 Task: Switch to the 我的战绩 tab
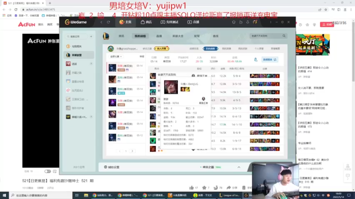pos(140,36)
